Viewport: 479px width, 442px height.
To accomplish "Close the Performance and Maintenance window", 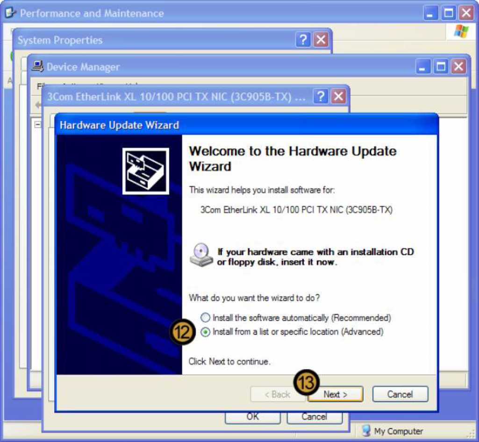I will (466, 13).
